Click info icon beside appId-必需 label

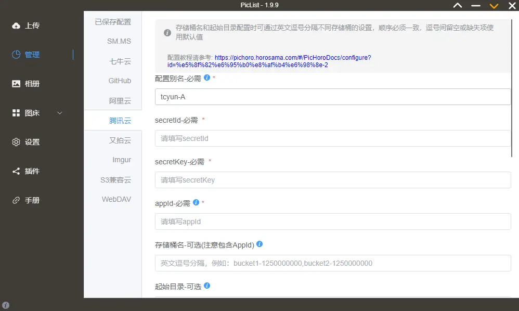[196, 202]
